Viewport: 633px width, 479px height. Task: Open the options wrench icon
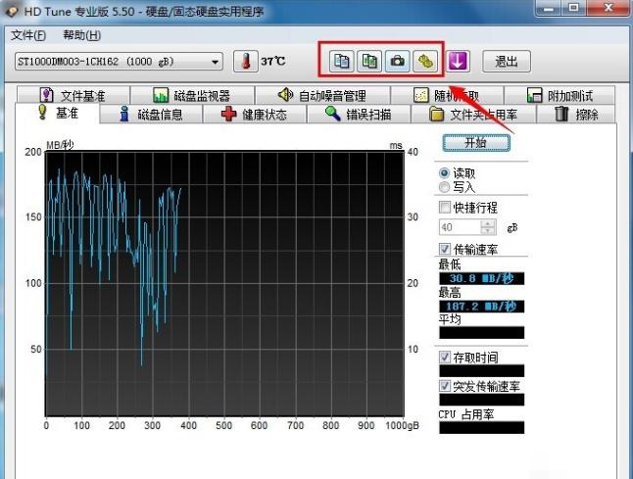click(x=424, y=61)
